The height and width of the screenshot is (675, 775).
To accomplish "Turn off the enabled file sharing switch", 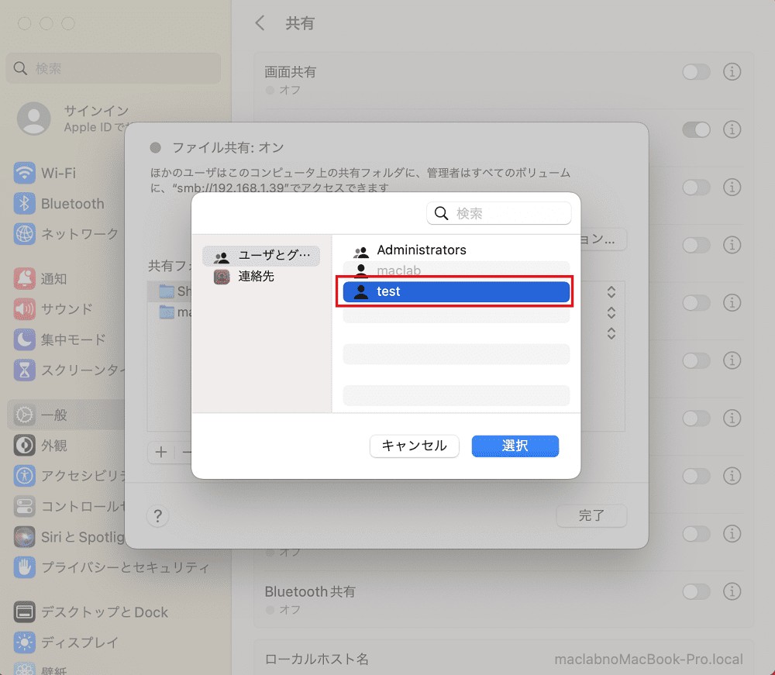I will coord(696,130).
